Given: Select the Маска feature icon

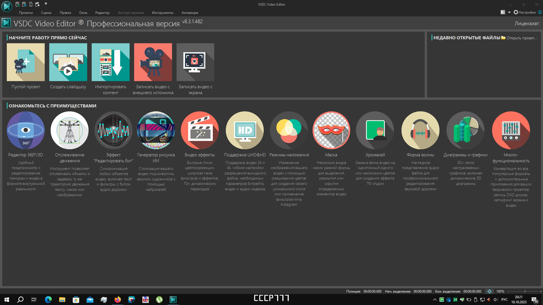Looking at the screenshot, I should coord(331,130).
